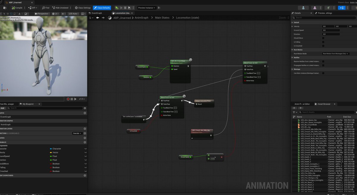357x195 pixels.
Task: Stop the simulation in toolbar
Action: click(x=125, y=8)
